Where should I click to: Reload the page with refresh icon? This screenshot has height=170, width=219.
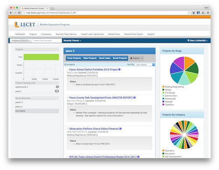coord(19,13)
